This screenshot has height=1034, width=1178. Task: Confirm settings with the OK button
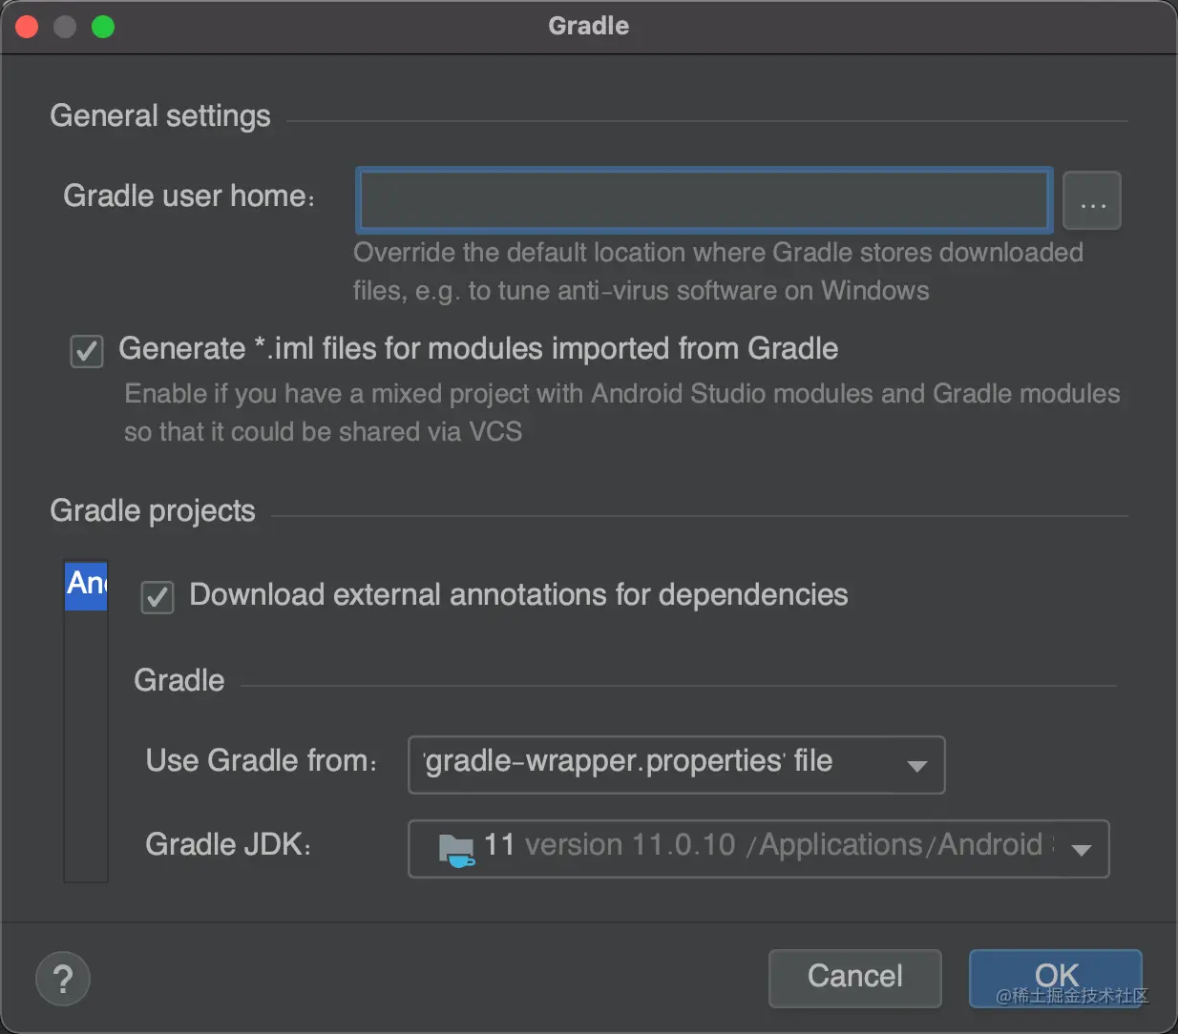(x=1056, y=978)
